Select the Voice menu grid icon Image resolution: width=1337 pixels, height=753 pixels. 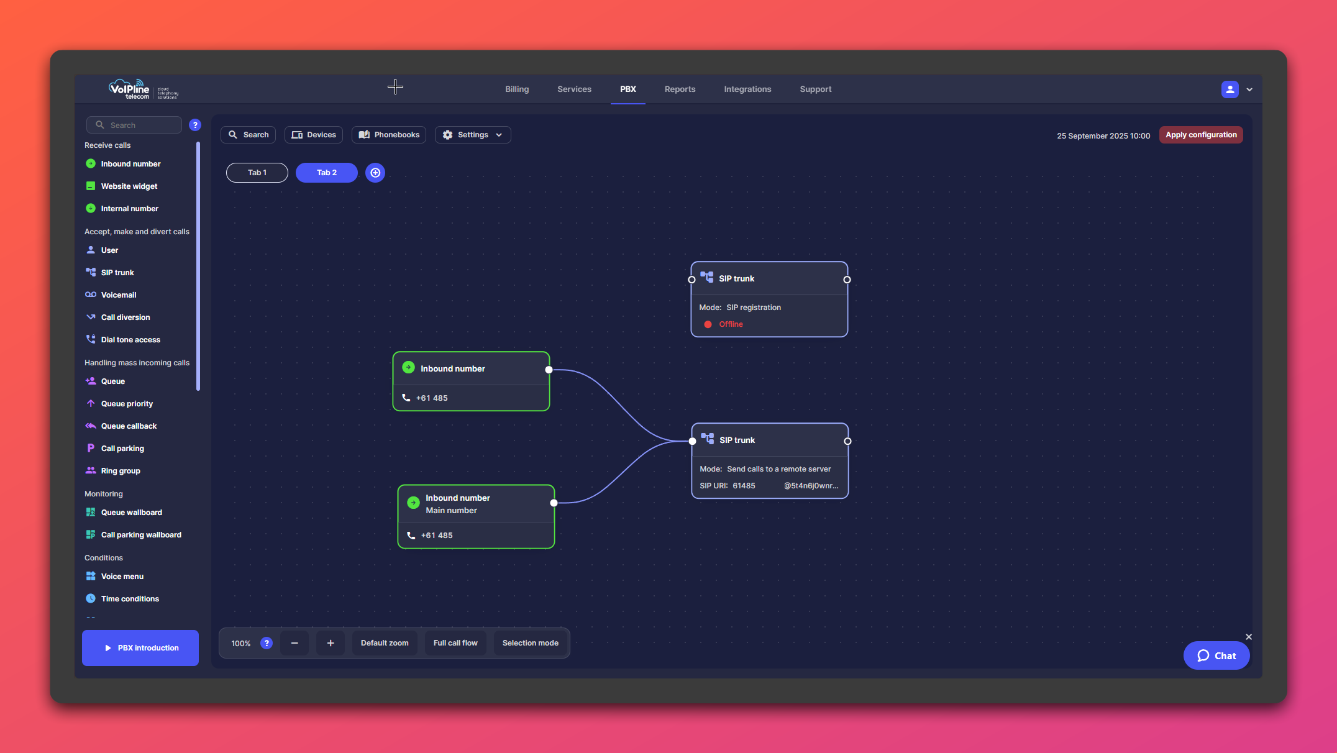coord(91,576)
